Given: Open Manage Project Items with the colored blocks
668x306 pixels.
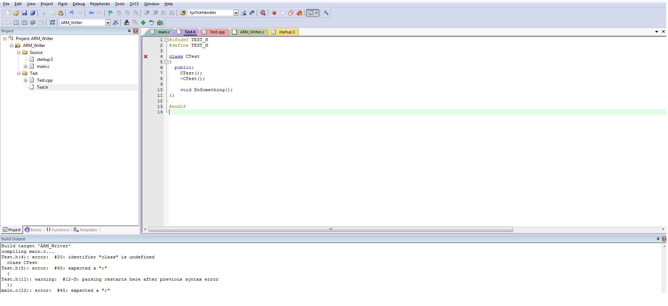Looking at the screenshot, I should click(126, 23).
